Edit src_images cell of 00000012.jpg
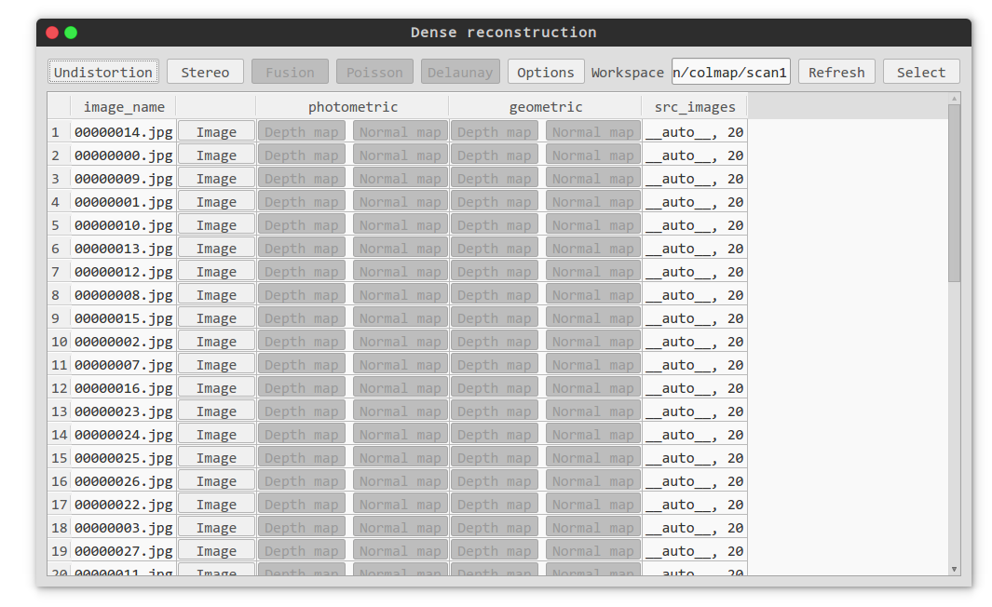Screen dimensions: 992x607 pyautogui.click(x=695, y=271)
